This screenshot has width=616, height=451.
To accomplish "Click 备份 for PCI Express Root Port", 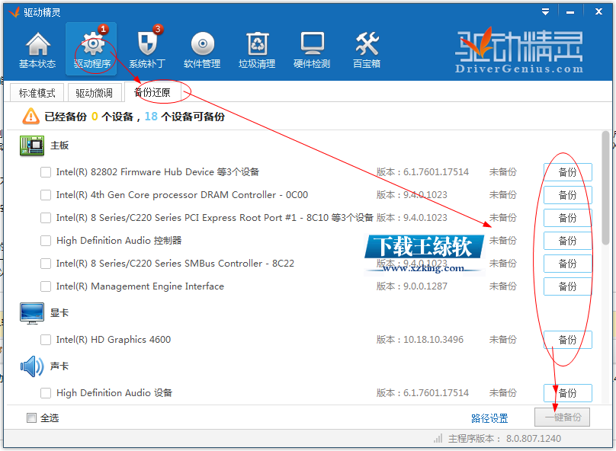I will click(x=568, y=218).
